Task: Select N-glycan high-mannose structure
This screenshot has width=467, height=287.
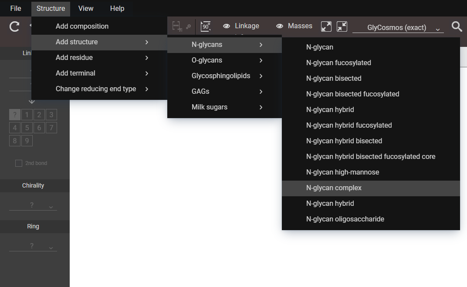Action: point(342,172)
